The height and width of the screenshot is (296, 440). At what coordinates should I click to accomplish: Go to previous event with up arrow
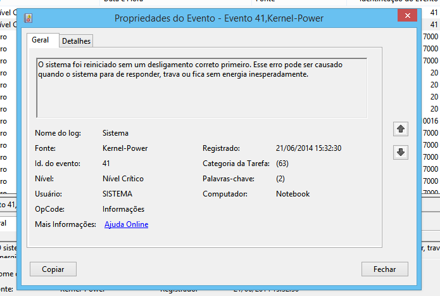coord(401,129)
